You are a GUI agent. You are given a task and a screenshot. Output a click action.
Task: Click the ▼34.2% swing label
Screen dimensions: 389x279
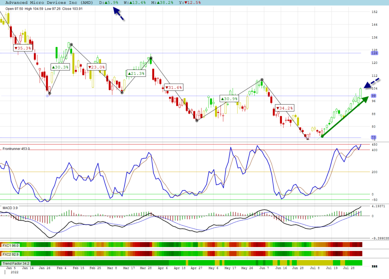click(x=285, y=108)
